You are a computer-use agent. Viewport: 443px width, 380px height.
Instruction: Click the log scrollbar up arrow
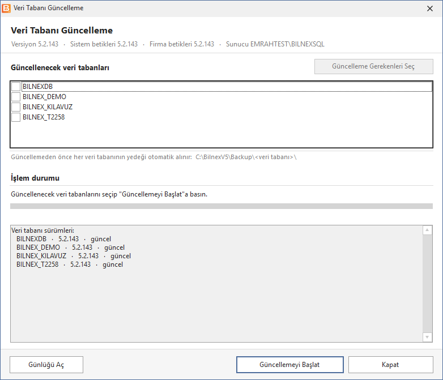pos(427,230)
